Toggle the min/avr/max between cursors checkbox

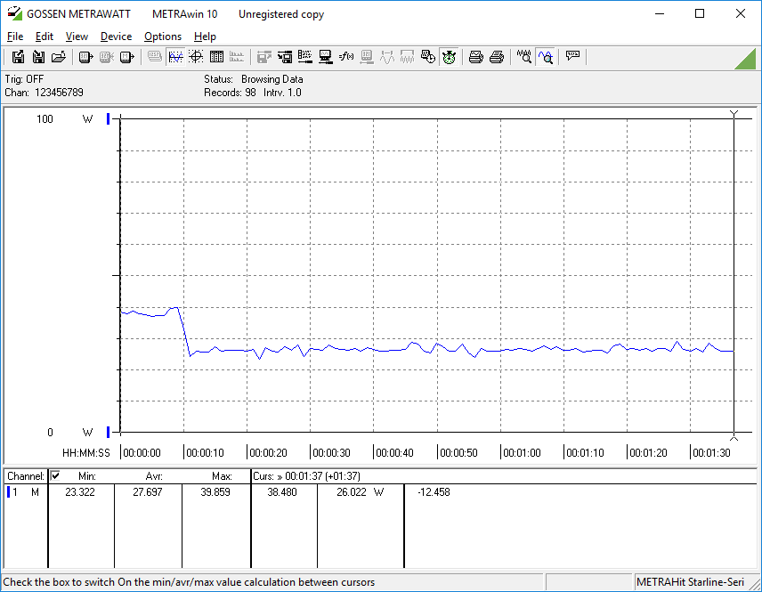coord(55,476)
